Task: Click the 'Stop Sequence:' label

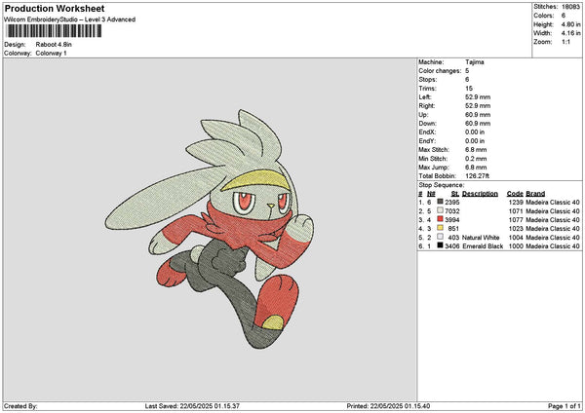Action: [x=442, y=185]
